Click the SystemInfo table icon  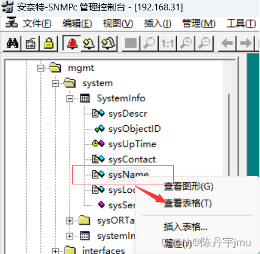85,98
